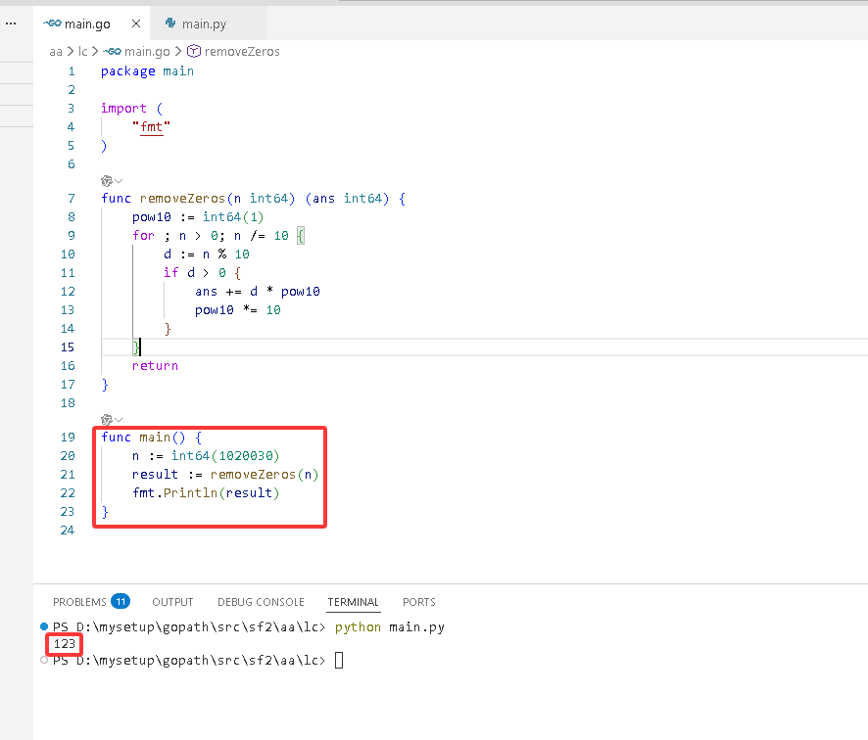Viewport: 868px width, 740px height.
Task: Click the blue command status dot in terminal
Action: (44, 626)
